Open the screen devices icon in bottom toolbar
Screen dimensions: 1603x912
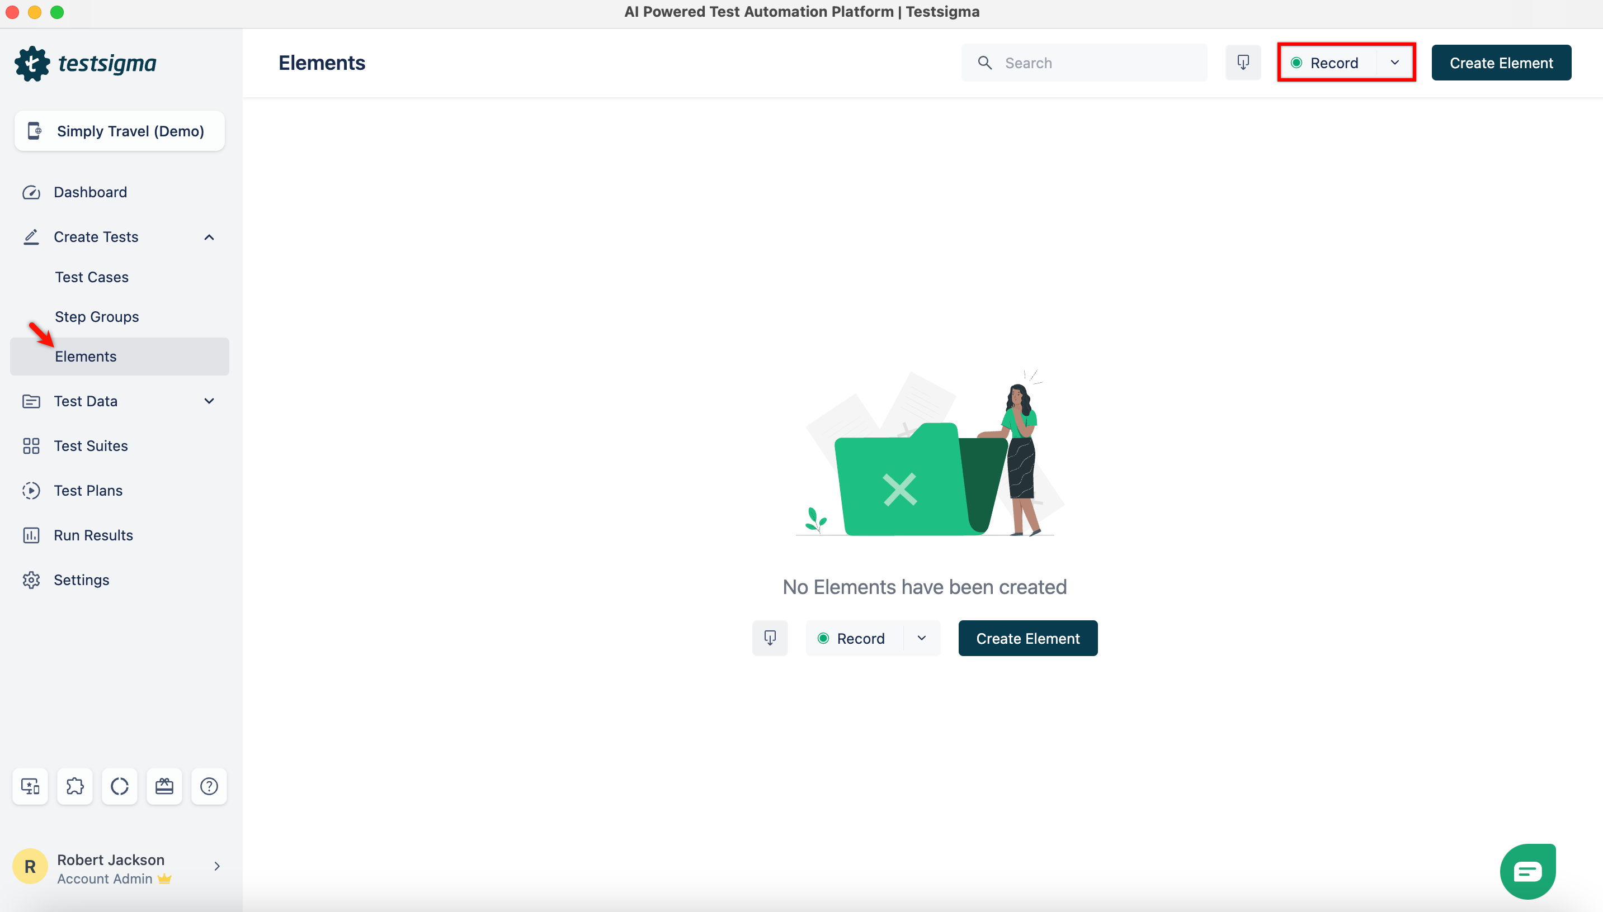30,786
